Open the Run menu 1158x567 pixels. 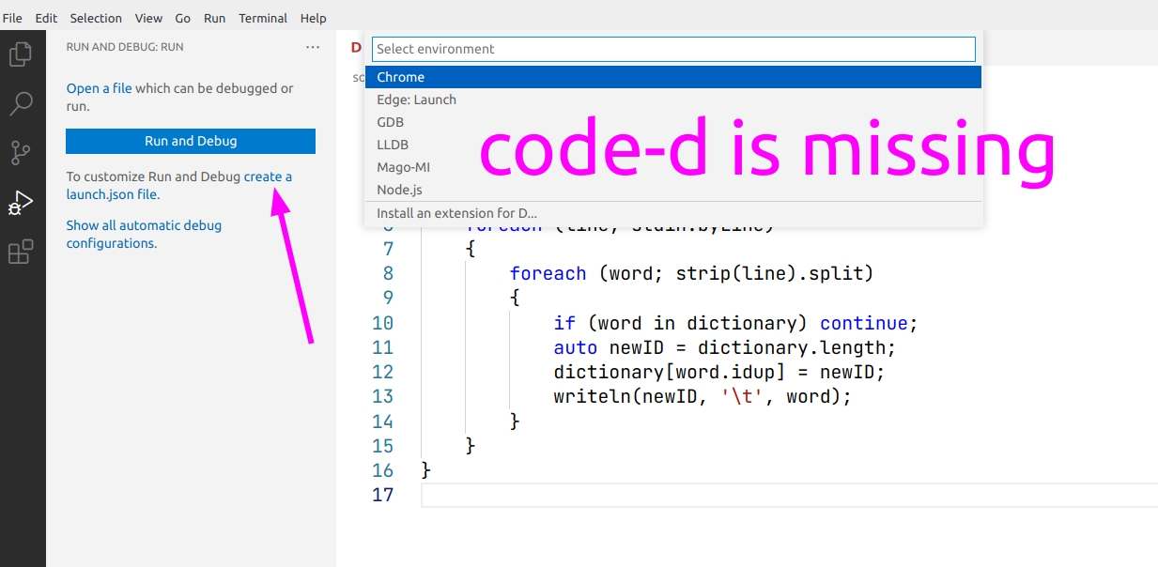[214, 18]
